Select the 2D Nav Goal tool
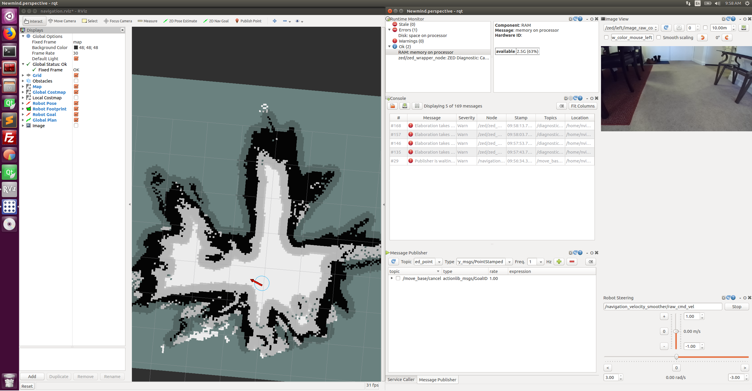The width and height of the screenshot is (752, 391). click(x=216, y=21)
